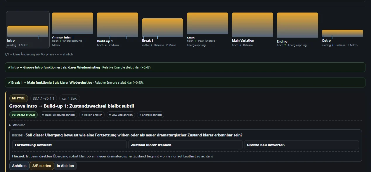Click the 'ca. 4 Sek.' duration chip
This screenshot has width=371, height=172.
[70, 99]
